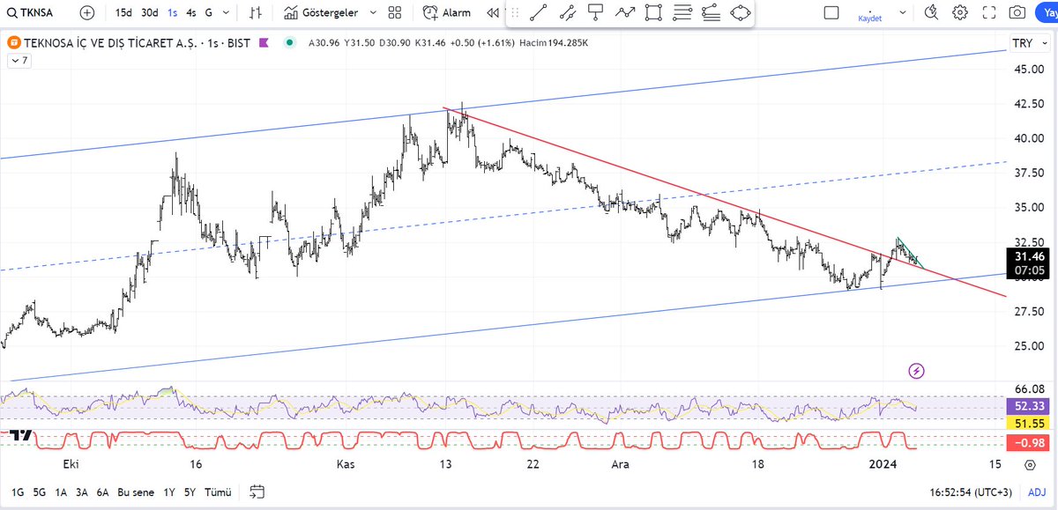Image resolution: width=1058 pixels, height=510 pixels.
Task: Select the Regression trend tool
Action: (712, 12)
